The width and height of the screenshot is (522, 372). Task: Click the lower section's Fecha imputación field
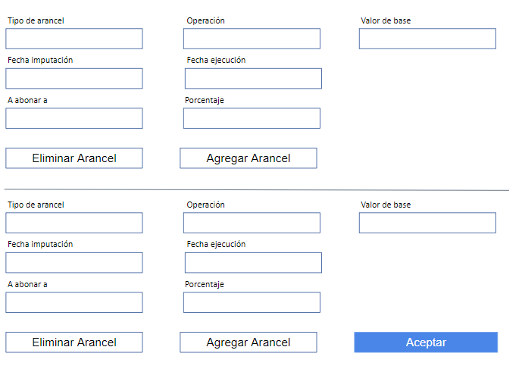(74, 263)
